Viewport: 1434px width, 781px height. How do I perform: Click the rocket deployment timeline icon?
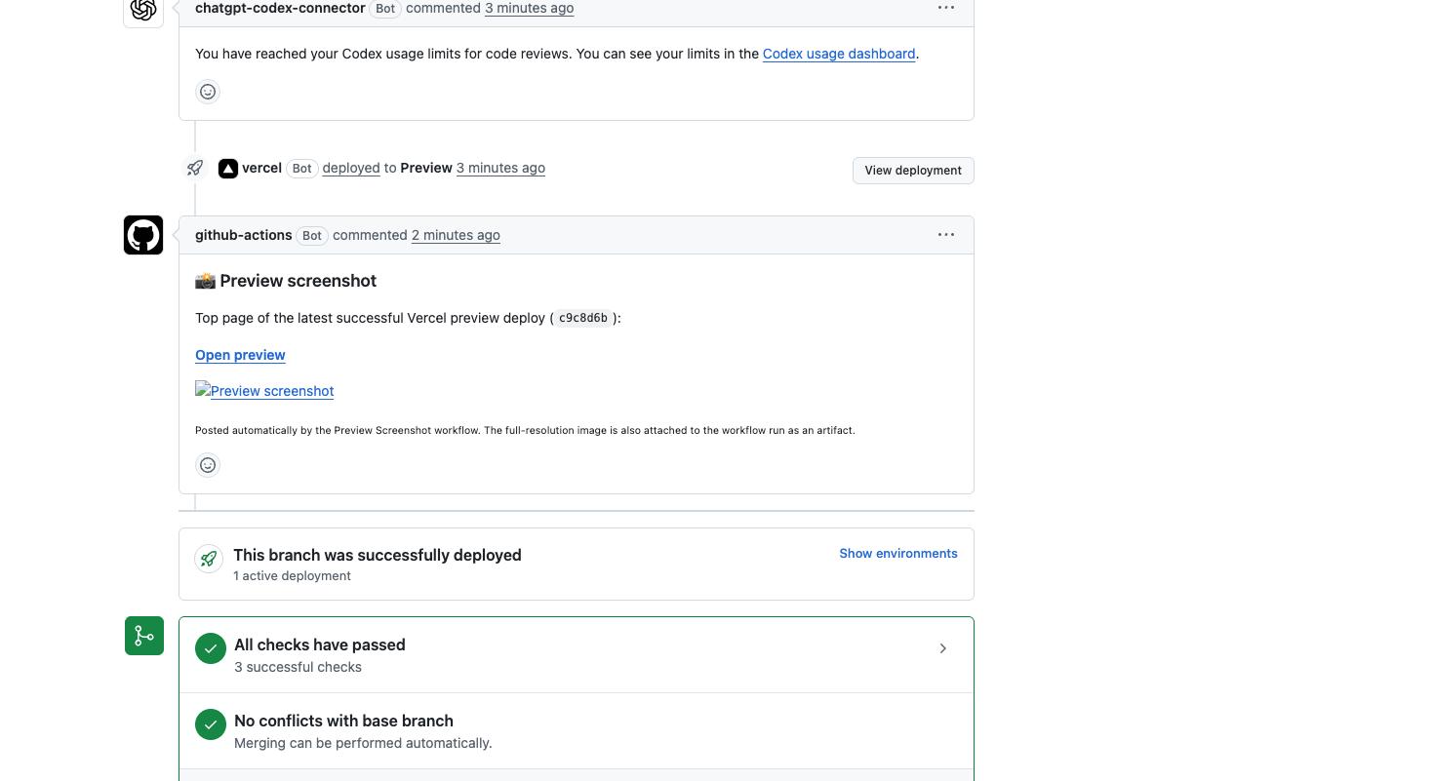click(x=195, y=168)
